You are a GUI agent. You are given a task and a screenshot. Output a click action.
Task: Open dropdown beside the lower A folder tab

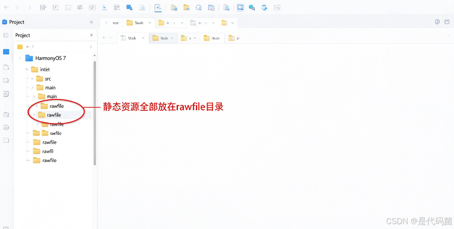tap(195, 38)
